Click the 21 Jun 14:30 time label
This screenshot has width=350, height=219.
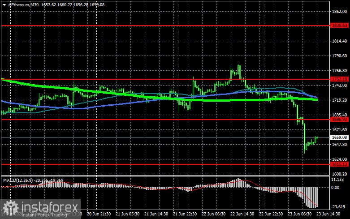[x=156, y=214]
